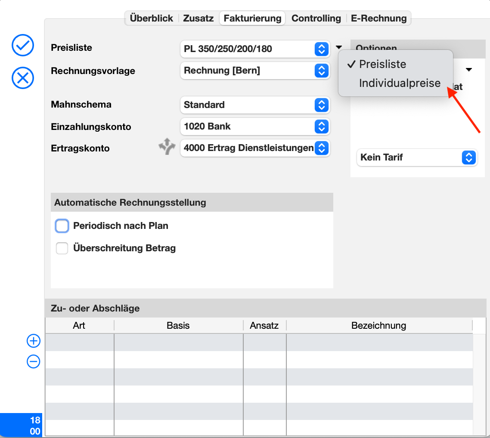Toggle the Überschreitung Betrag checkbox
The image size is (490, 438).
62,248
